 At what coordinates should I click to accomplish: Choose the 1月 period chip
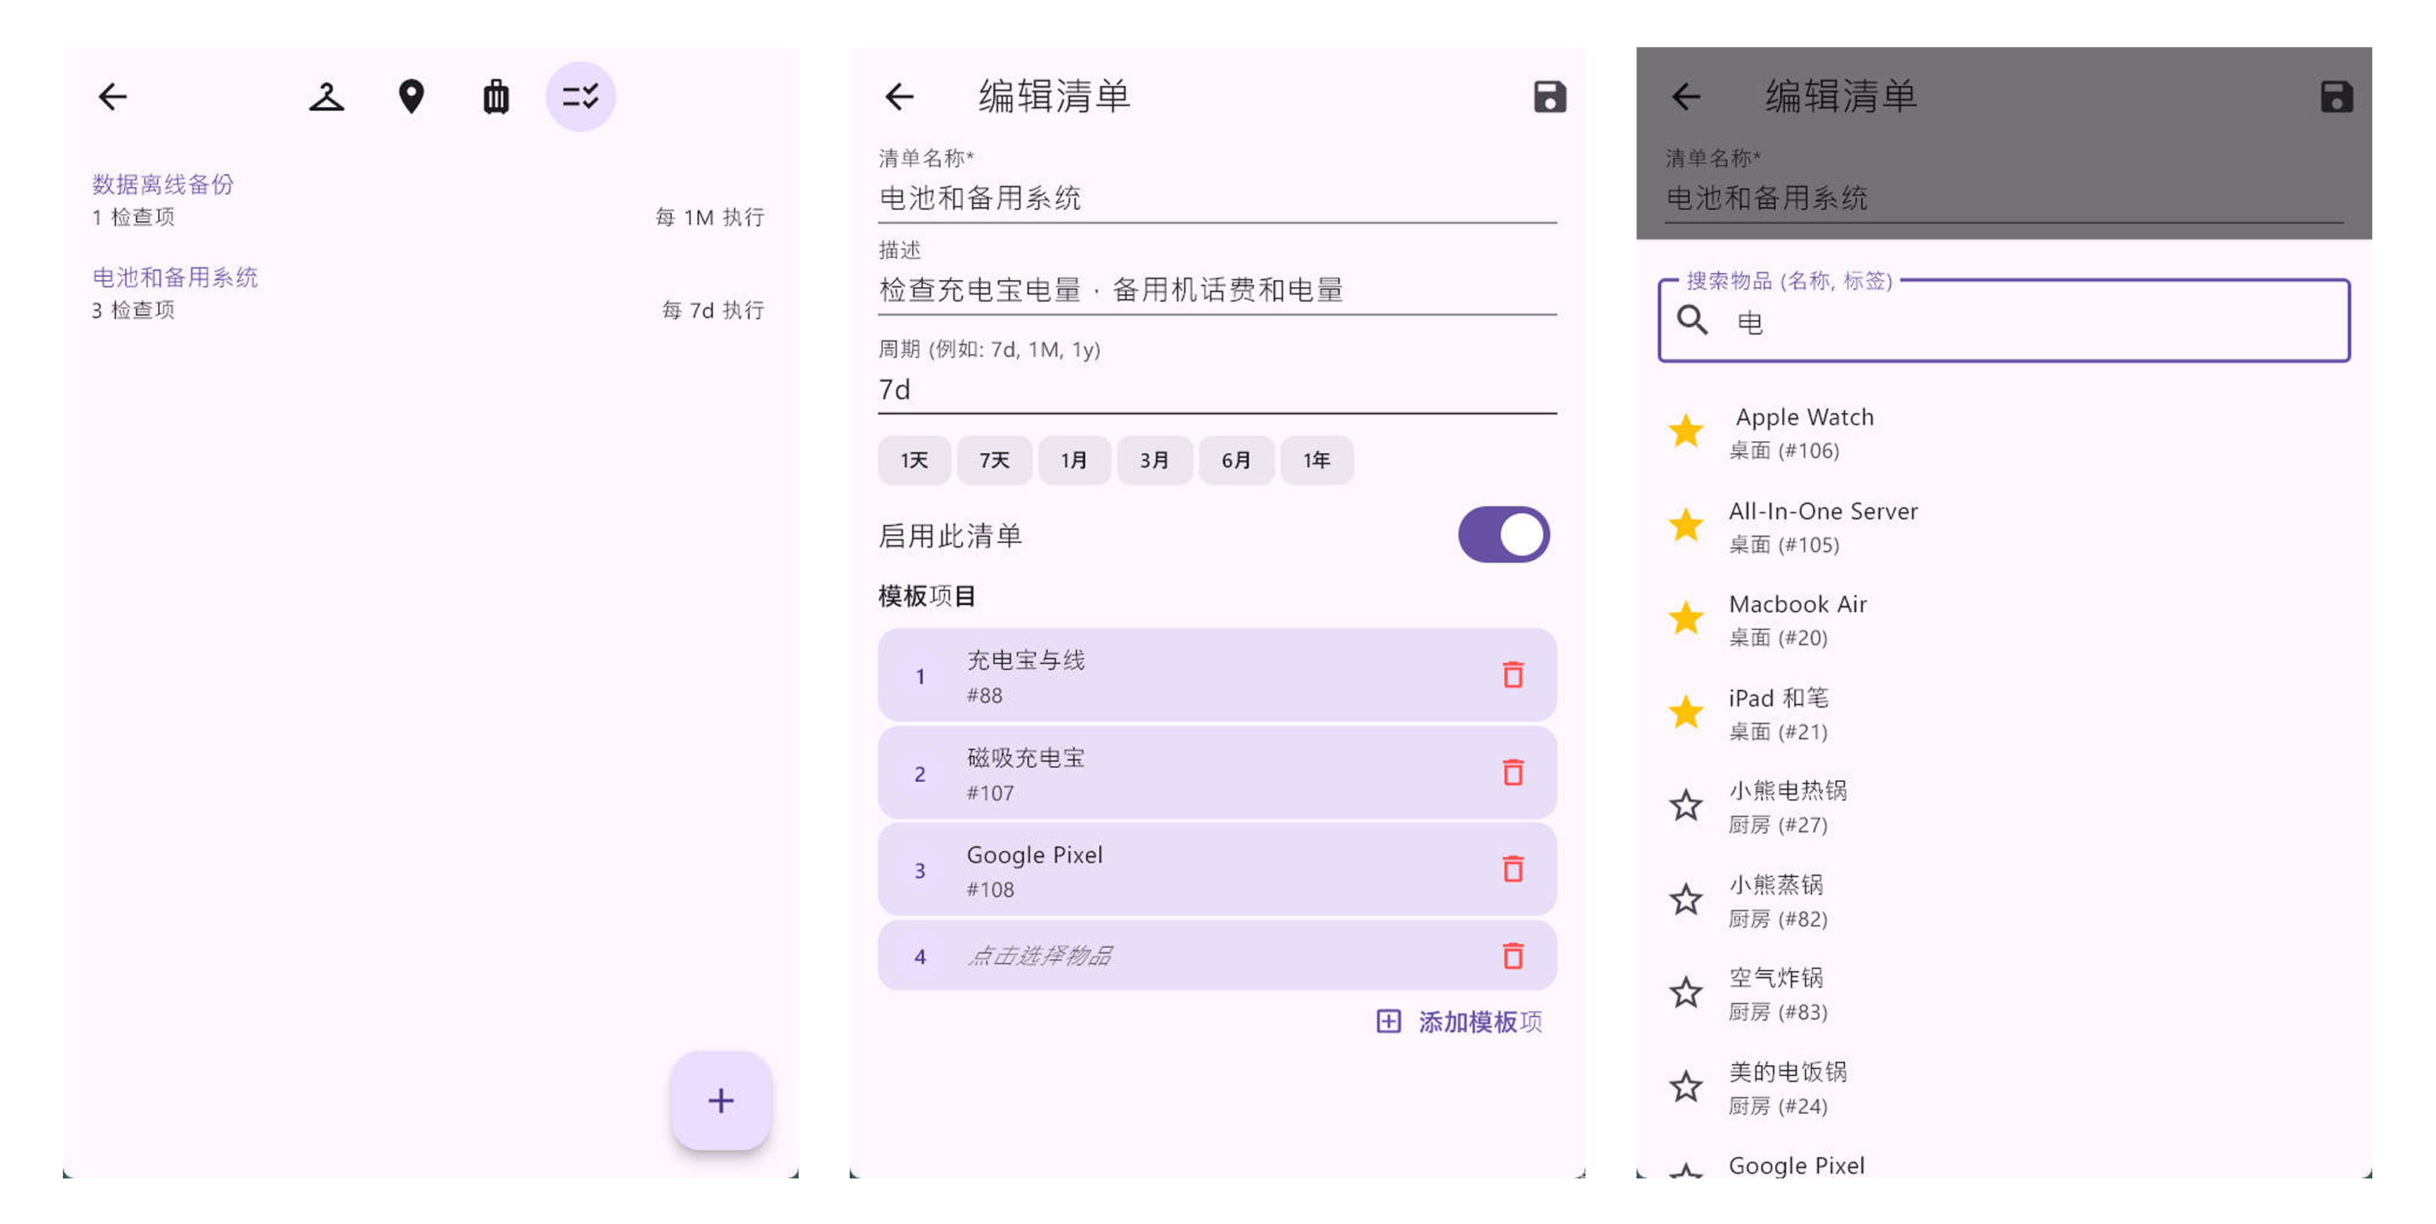click(x=1074, y=460)
